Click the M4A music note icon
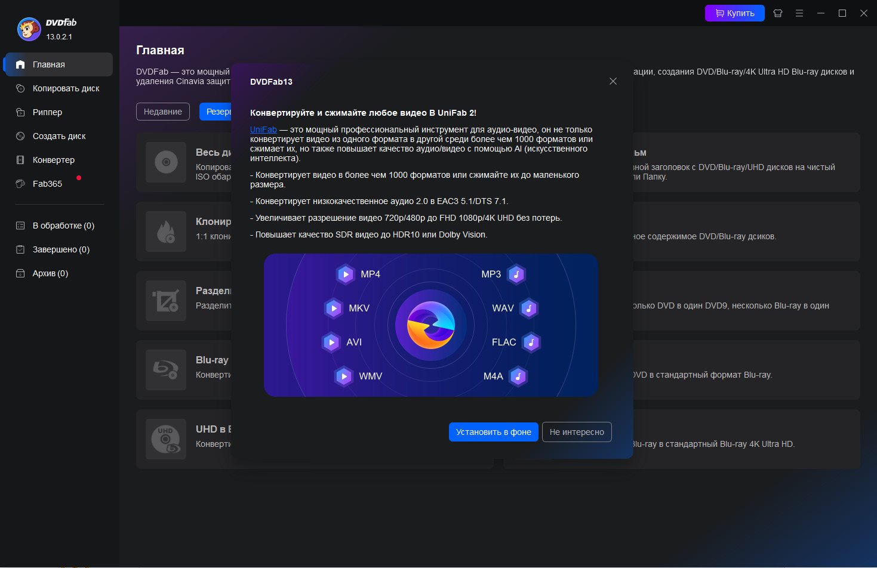877x568 pixels. pos(518,376)
